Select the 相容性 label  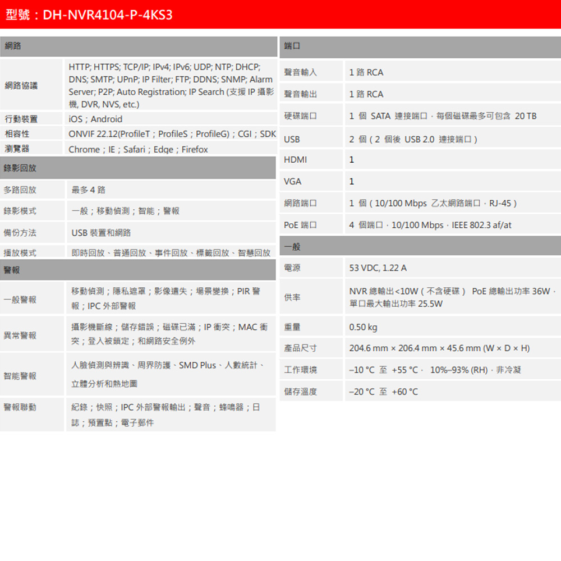click(x=17, y=134)
